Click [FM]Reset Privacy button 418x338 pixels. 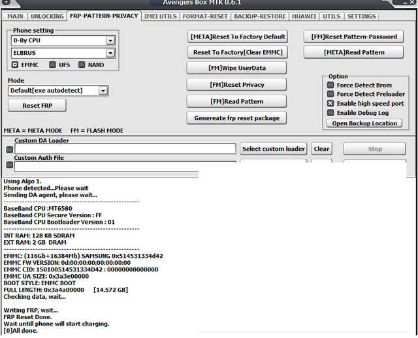[x=236, y=85]
